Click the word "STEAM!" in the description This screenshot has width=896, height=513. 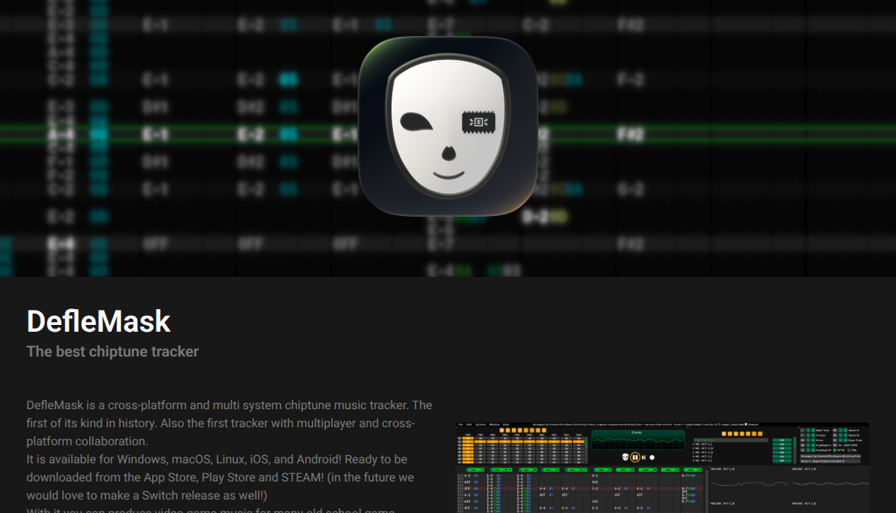pos(302,478)
